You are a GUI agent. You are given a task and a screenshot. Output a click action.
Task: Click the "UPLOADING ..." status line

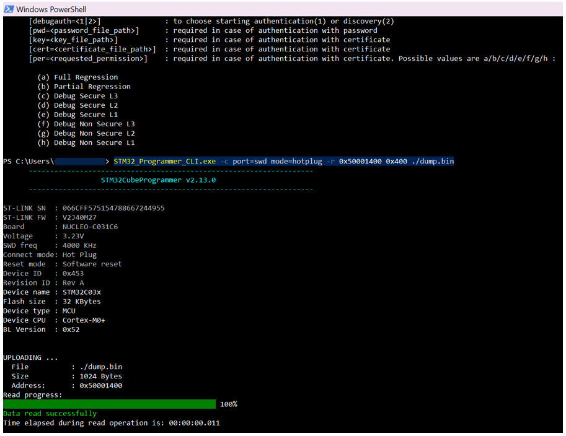click(x=30, y=358)
